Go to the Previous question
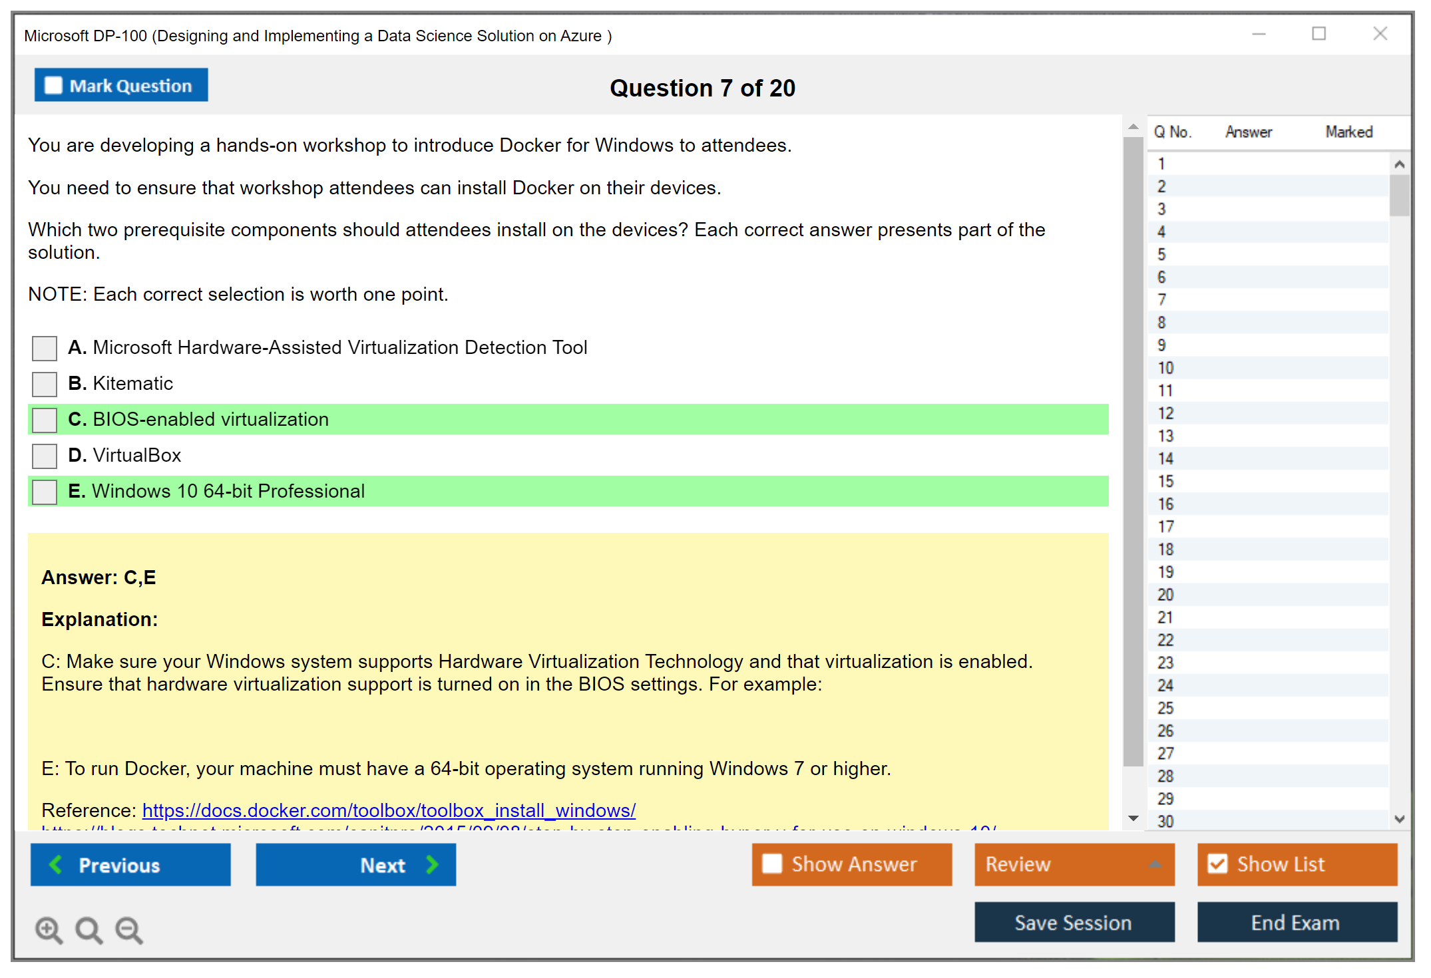1431x978 pixels. pos(130,864)
